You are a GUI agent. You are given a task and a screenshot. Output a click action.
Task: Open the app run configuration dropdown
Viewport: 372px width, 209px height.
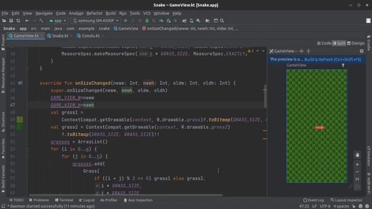pos(58,21)
